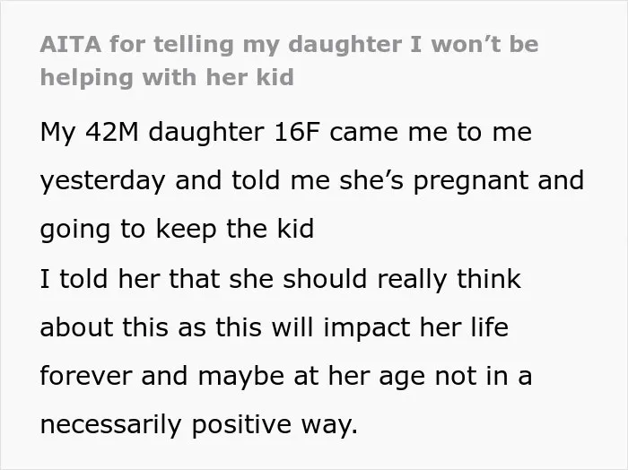Click the word "daughter" in the gray title

point(345,45)
